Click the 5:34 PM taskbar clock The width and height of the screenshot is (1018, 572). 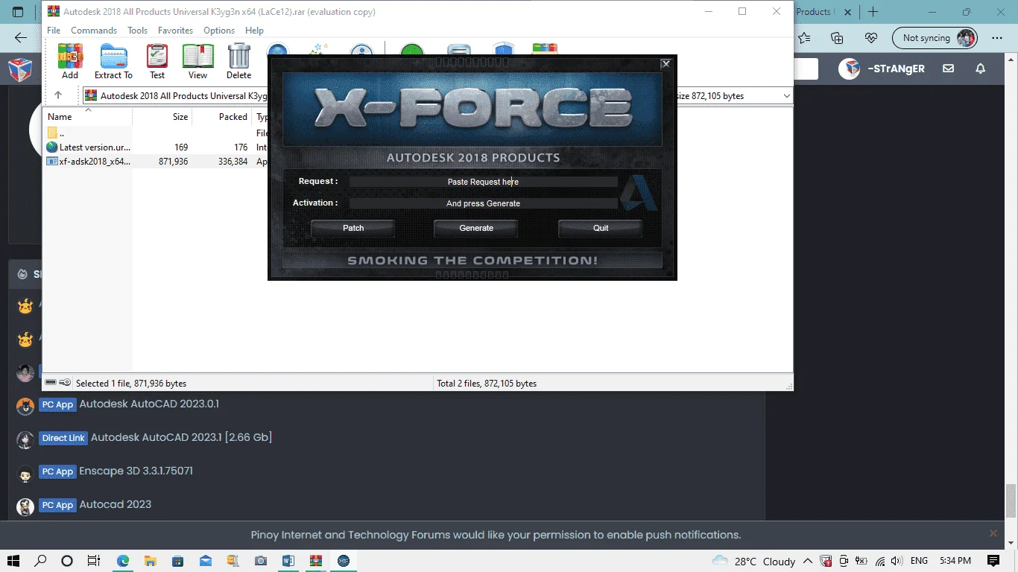pyautogui.click(x=955, y=561)
